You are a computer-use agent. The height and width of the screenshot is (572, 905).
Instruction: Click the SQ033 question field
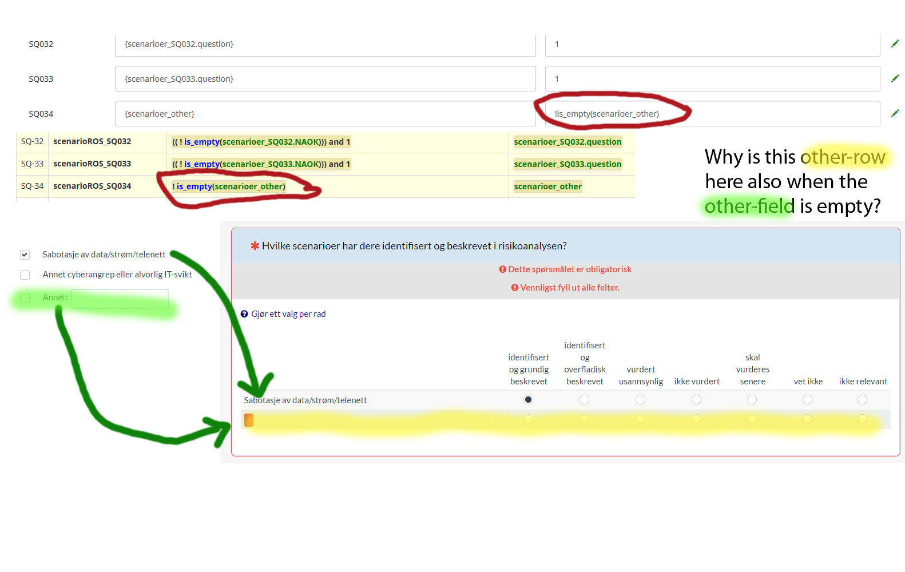click(x=326, y=79)
